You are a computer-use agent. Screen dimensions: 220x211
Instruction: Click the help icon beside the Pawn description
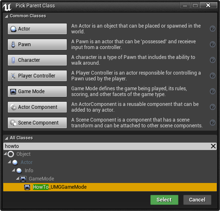pyautogui.click(x=213, y=45)
